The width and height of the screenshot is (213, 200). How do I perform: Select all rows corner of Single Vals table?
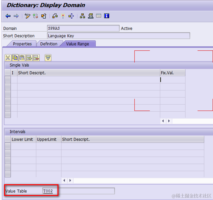pos(8,73)
